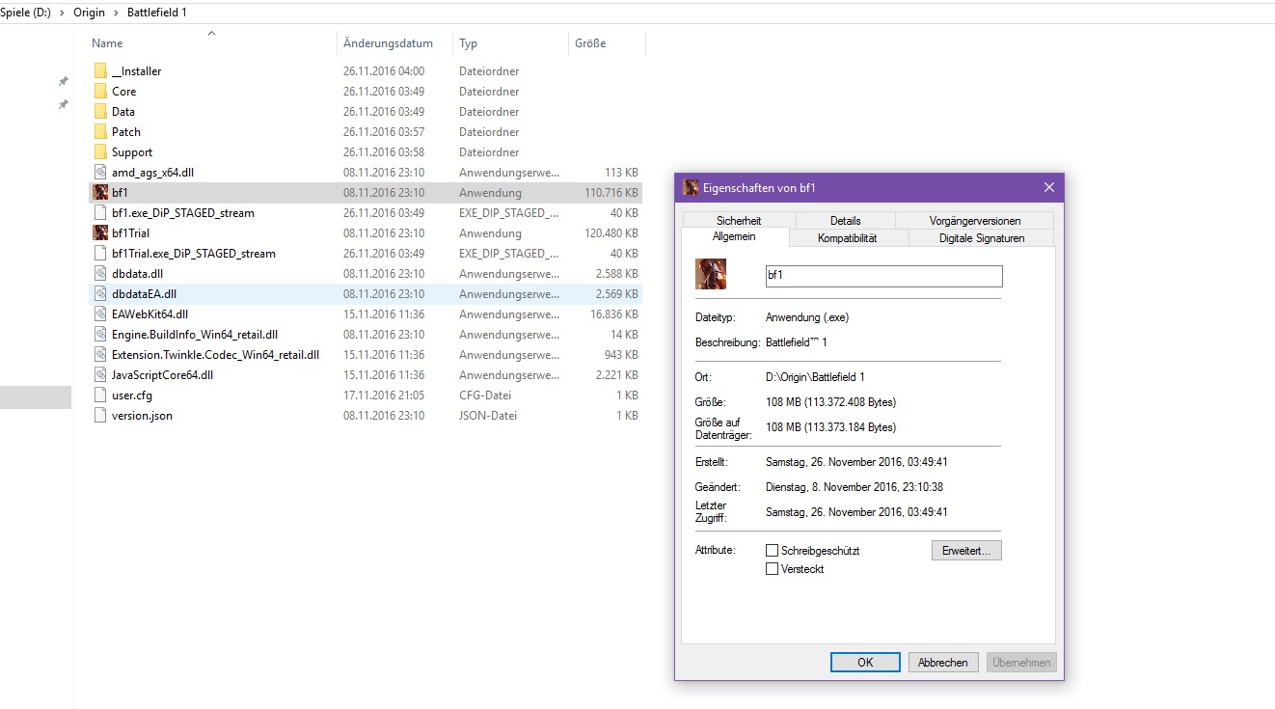Click the dbdata.dll file icon

pyautogui.click(x=101, y=274)
